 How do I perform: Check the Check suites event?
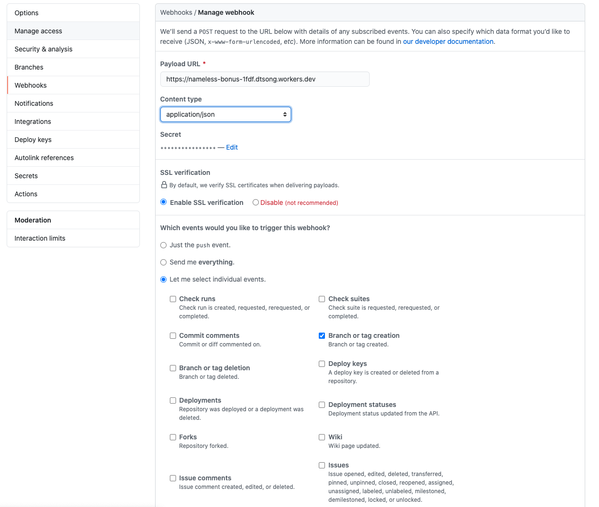coord(322,299)
